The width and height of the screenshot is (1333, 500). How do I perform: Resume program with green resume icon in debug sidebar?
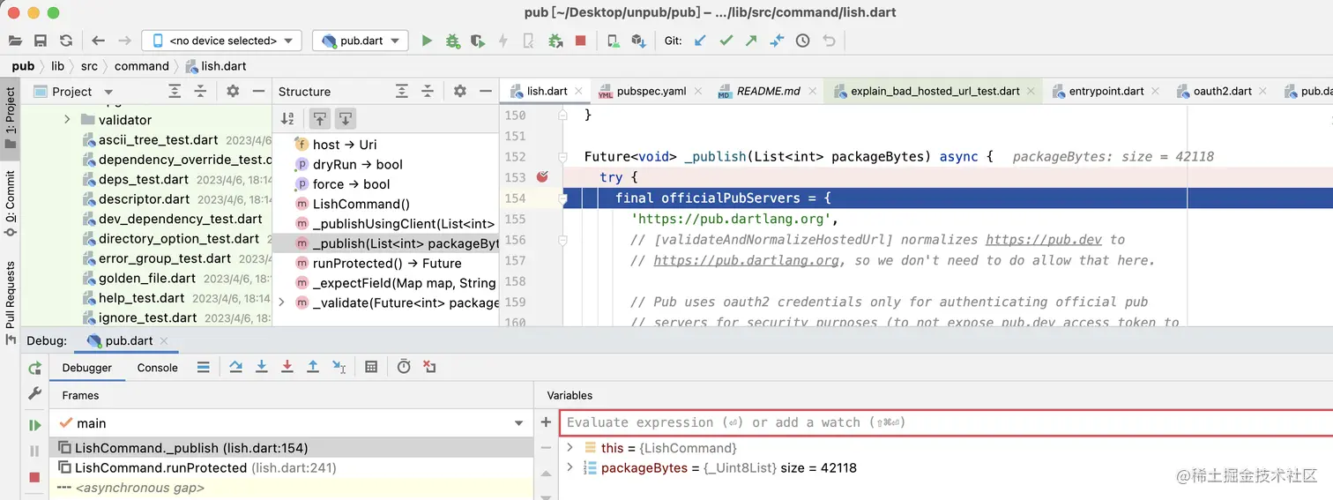[x=35, y=425]
